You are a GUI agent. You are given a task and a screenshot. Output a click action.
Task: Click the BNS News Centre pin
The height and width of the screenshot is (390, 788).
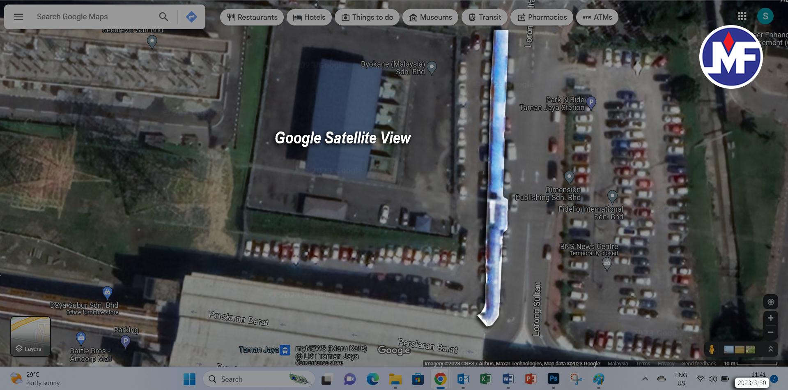click(x=607, y=264)
